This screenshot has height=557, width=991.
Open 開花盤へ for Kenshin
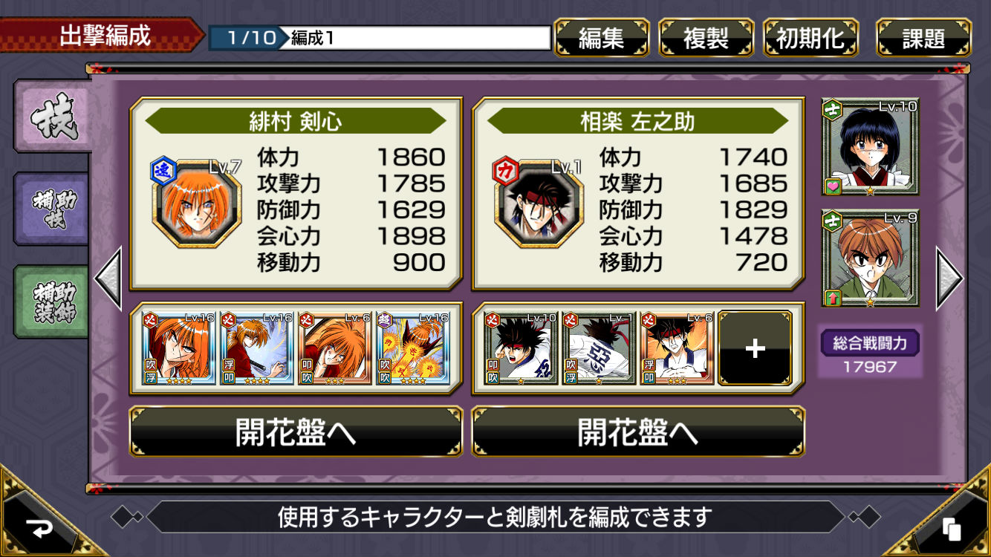tap(296, 431)
